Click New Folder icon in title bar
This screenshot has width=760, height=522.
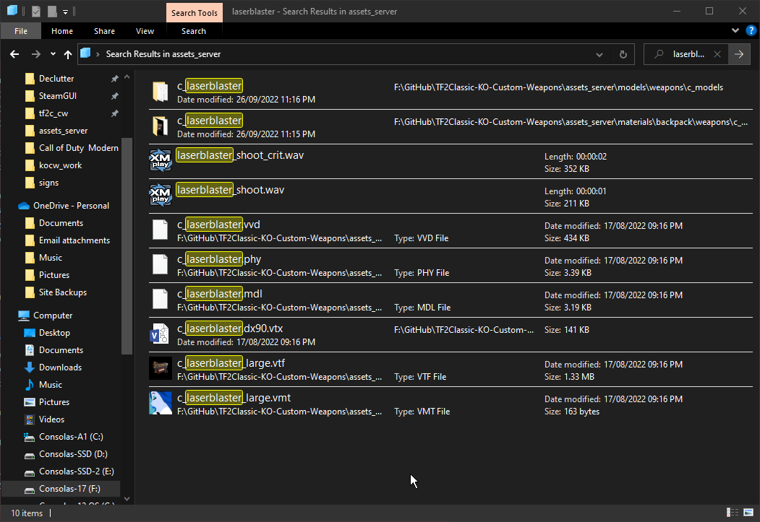point(52,11)
